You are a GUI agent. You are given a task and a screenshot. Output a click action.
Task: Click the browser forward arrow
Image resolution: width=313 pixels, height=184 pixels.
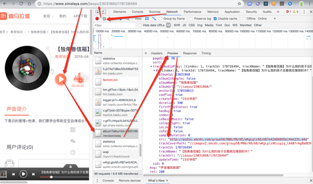(13, 4)
